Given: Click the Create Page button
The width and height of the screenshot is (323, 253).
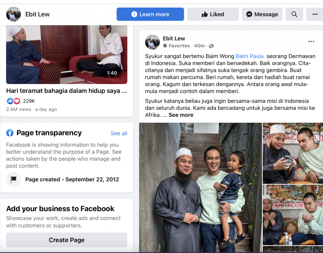Looking at the screenshot, I should pyautogui.click(x=67, y=240).
